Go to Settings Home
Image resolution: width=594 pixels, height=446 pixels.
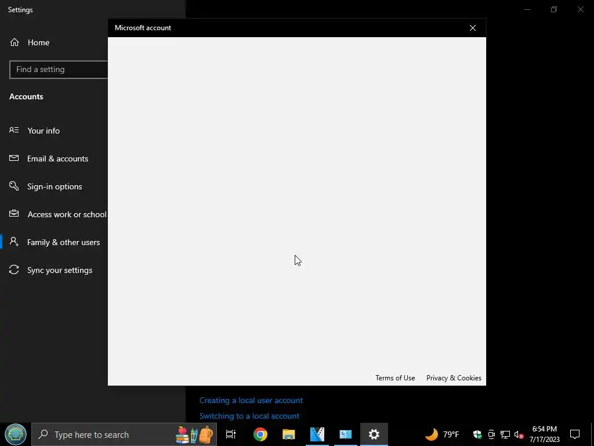(30, 42)
